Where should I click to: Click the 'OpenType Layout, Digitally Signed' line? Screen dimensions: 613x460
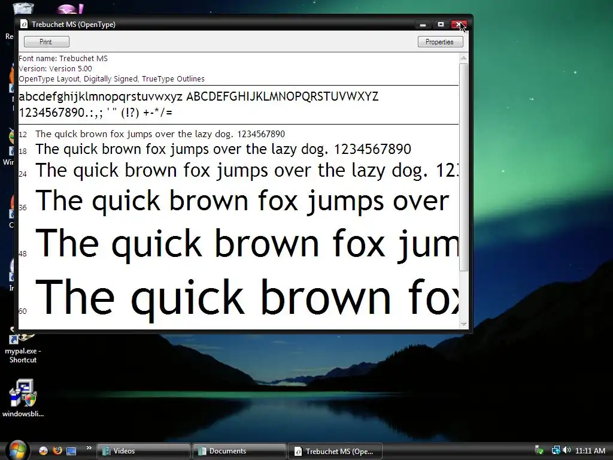pos(111,79)
